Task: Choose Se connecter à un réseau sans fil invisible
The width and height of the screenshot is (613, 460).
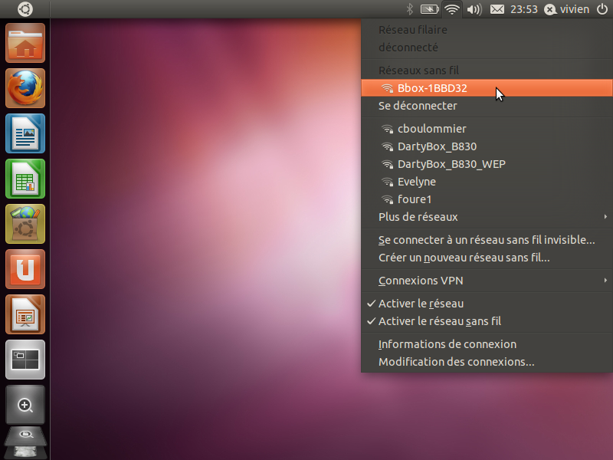Action: 487,240
